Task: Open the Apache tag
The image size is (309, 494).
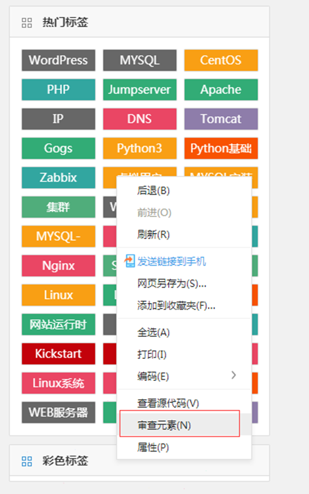Action: [221, 89]
